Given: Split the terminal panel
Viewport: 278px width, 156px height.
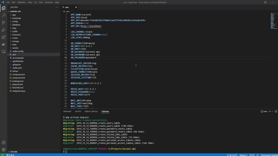Looking at the screenshot, I should 276,111.
